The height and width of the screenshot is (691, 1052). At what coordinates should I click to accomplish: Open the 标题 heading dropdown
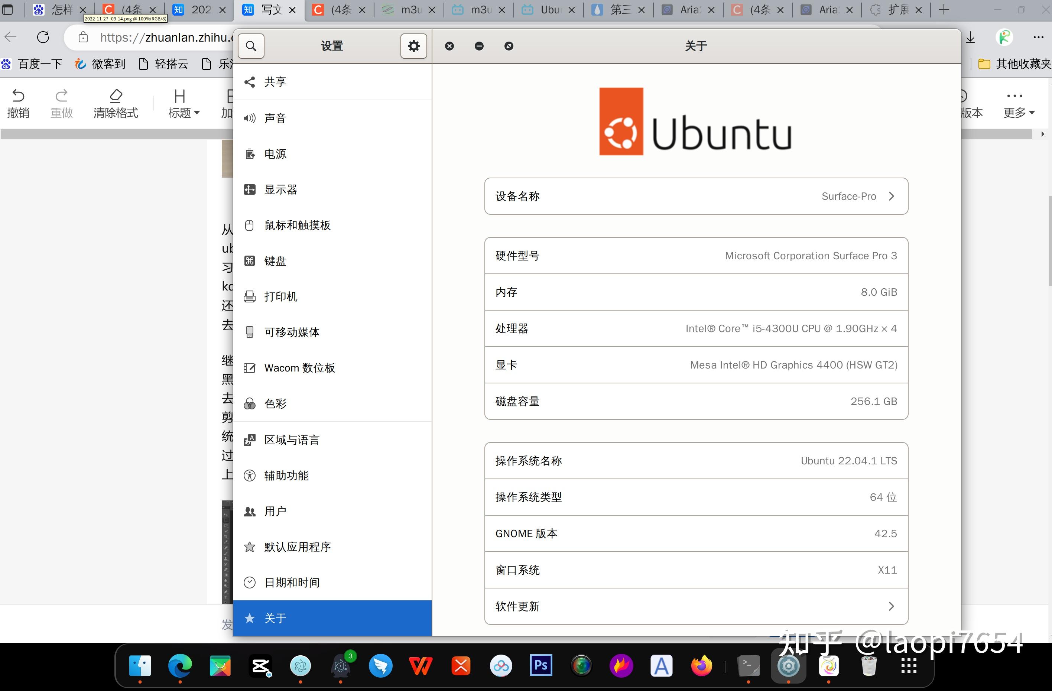[182, 103]
